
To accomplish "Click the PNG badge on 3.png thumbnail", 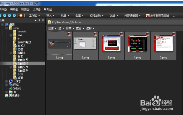I will click(x=121, y=34).
